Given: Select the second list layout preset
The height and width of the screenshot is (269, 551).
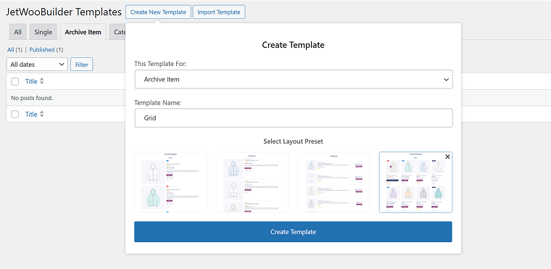Looking at the screenshot, I should tap(252, 182).
